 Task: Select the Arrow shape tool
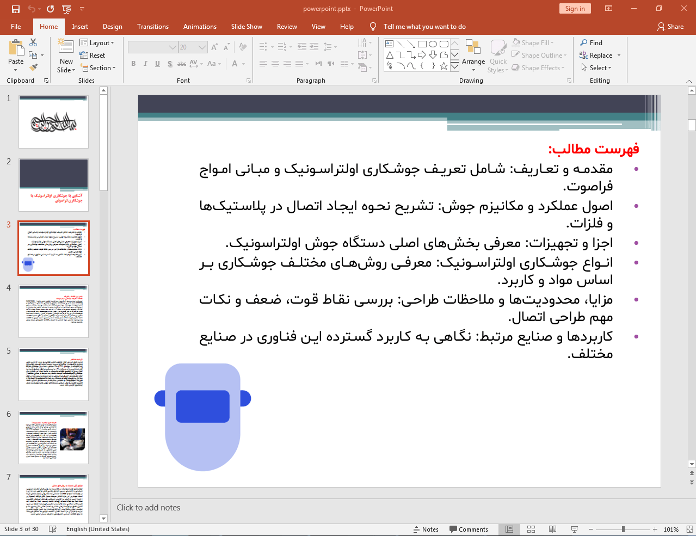[411, 44]
